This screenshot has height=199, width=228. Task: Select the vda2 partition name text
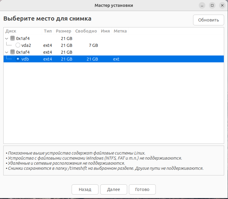pyautogui.click(x=26, y=45)
